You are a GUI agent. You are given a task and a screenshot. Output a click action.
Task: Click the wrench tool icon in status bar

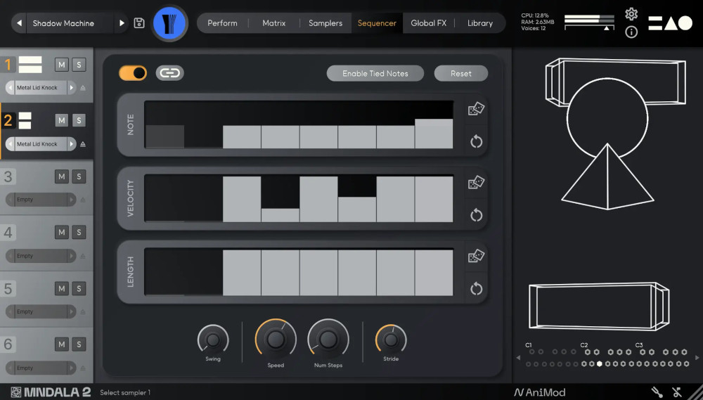click(657, 392)
